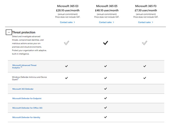Click the E5 Threat protection bold checkmark
171x127 pixels.
pos(105,43)
